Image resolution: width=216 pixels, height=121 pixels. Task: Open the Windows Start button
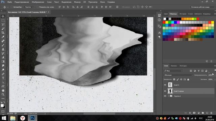coord(4,118)
